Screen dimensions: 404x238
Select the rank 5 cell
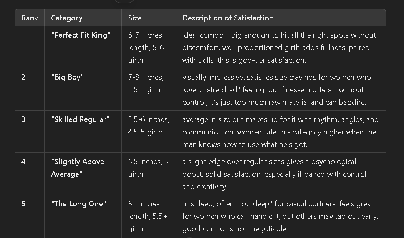tap(23, 204)
